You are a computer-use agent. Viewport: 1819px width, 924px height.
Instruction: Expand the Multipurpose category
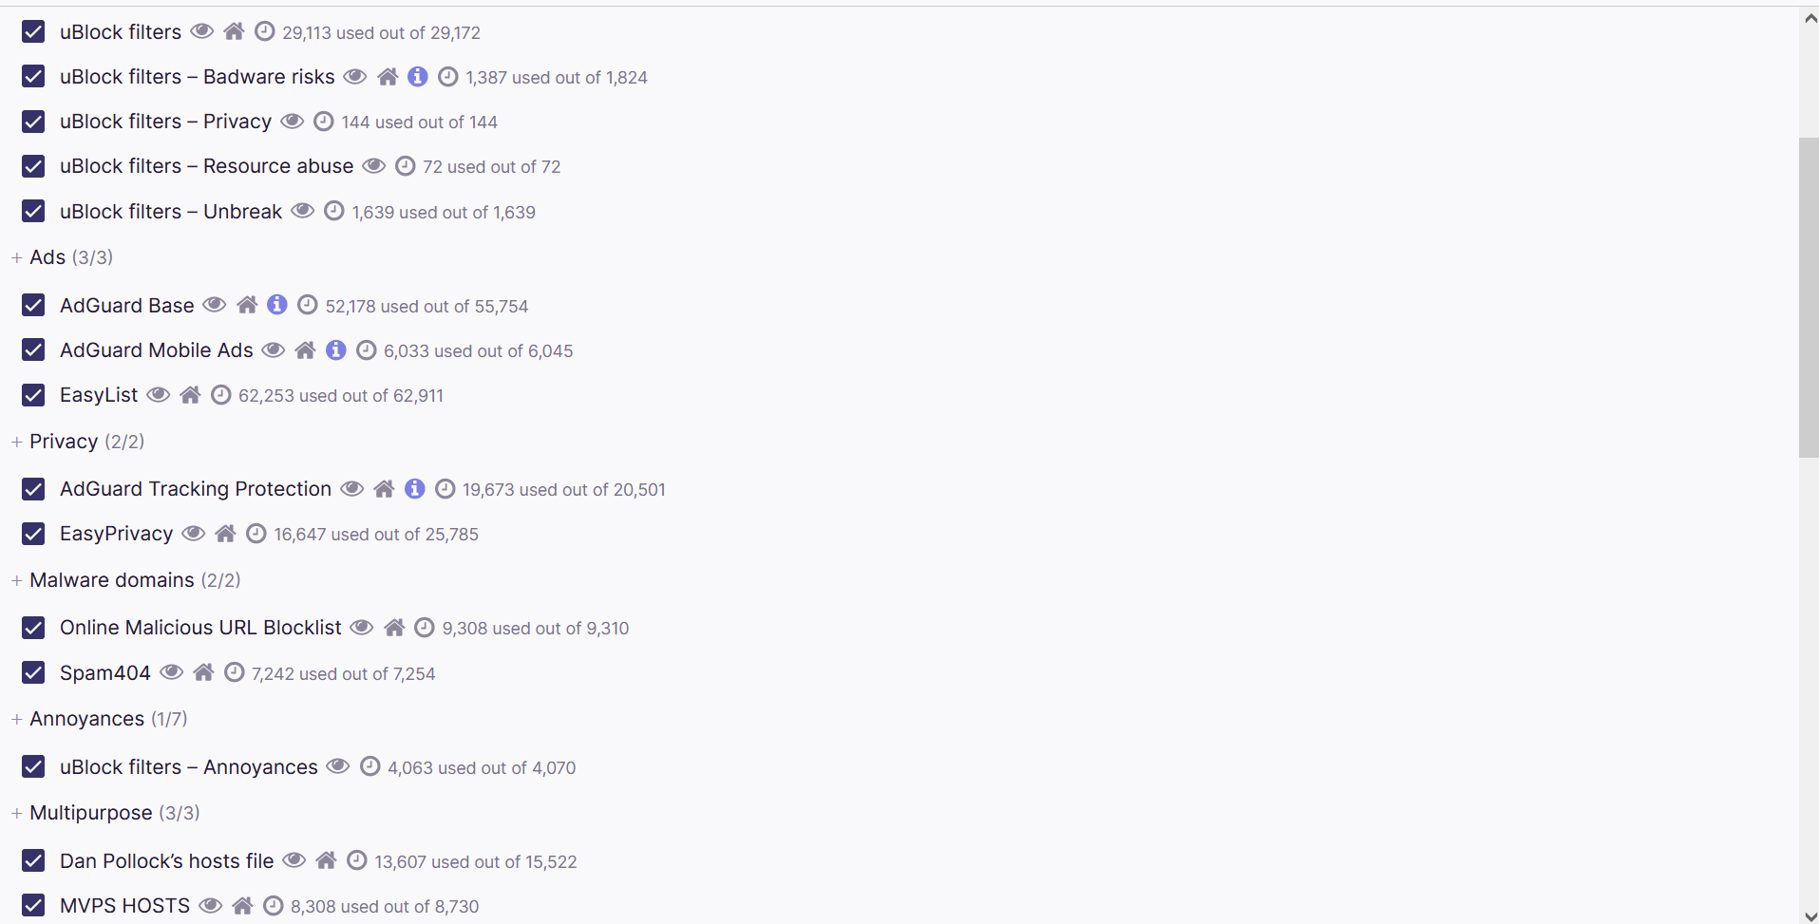15,813
